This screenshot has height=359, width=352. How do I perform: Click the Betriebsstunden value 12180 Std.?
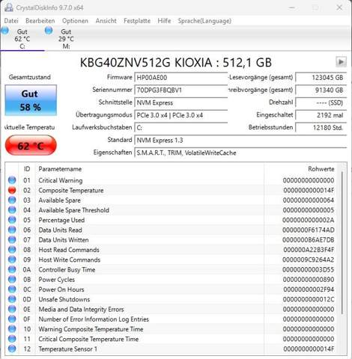point(321,128)
